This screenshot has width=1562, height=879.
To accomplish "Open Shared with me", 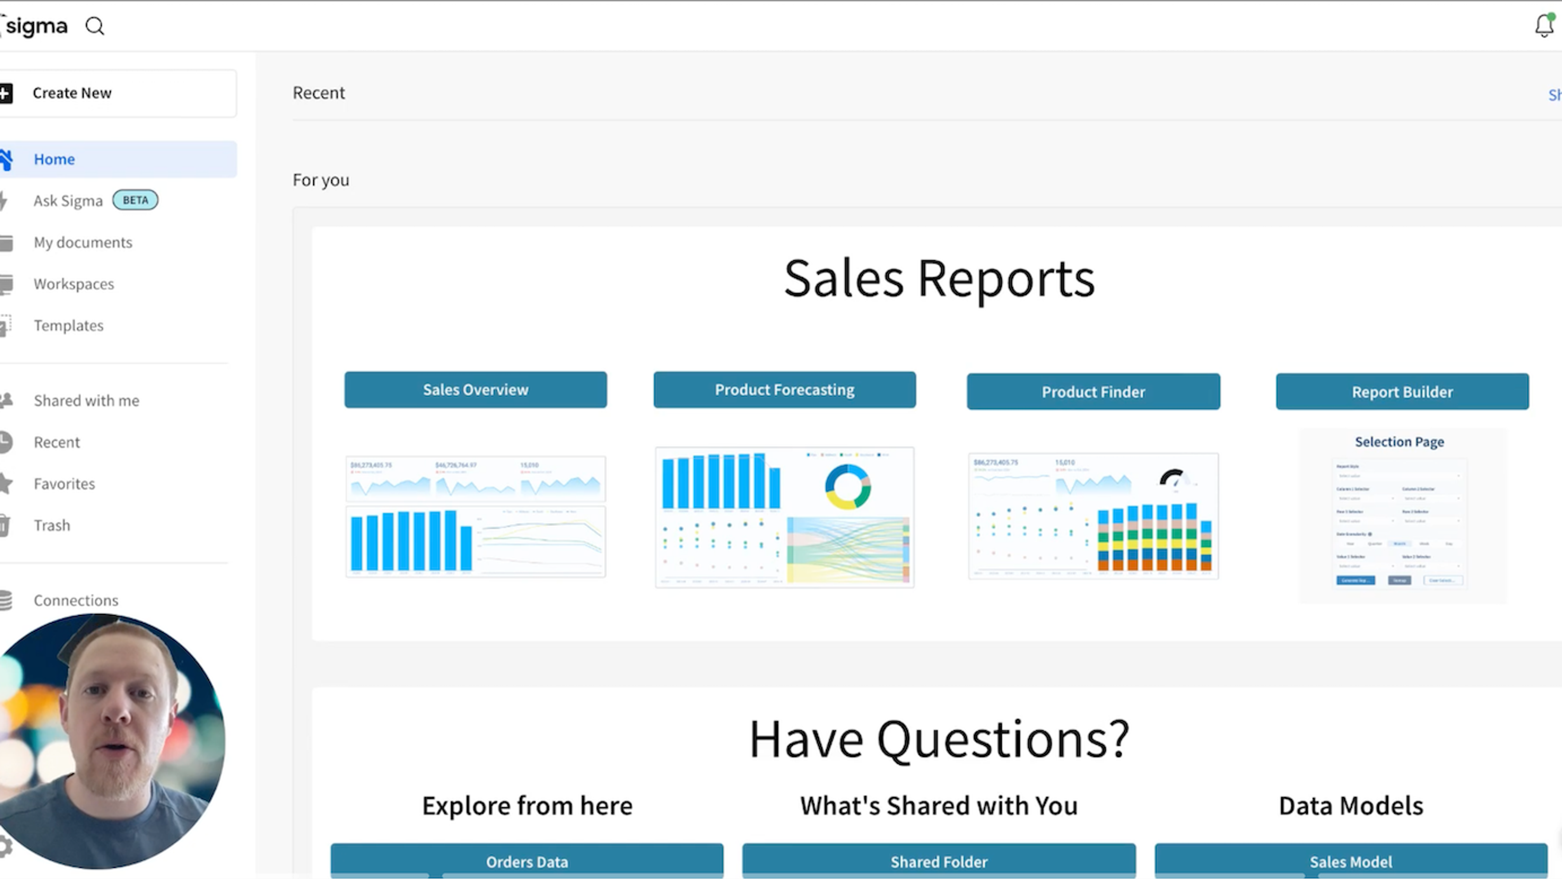I will [87, 400].
